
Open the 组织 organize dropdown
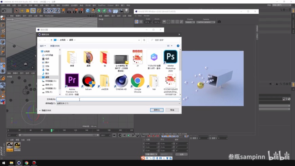[43, 46]
